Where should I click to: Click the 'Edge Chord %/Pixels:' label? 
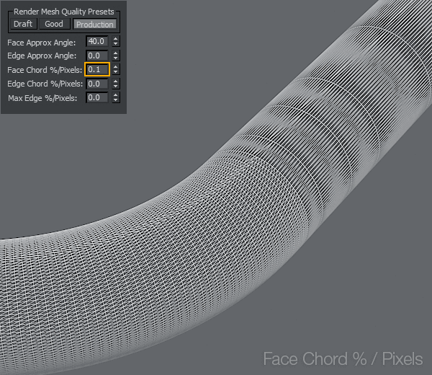(45, 84)
